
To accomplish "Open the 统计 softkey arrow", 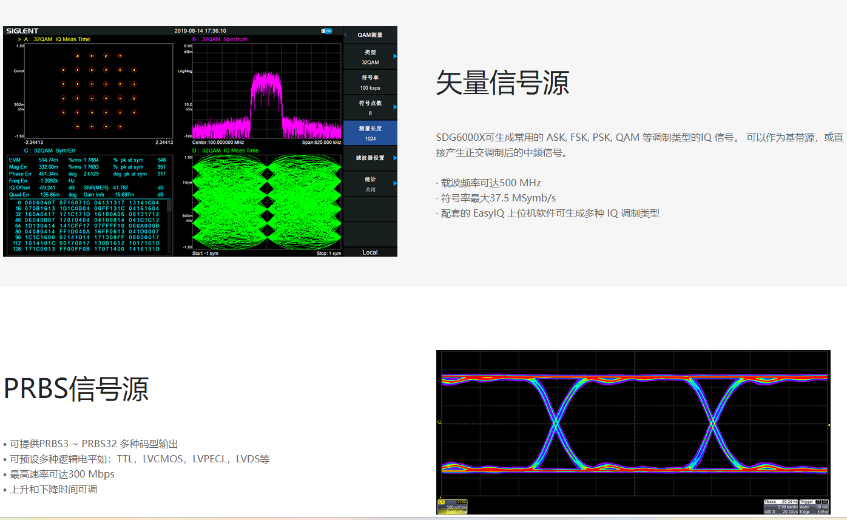I will 395,183.
